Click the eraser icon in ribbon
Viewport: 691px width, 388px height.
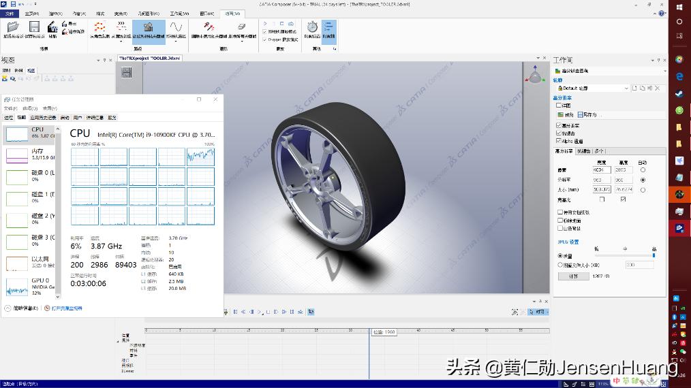(241, 27)
